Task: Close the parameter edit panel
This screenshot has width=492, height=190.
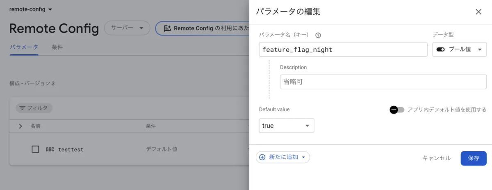Action: click(x=478, y=12)
